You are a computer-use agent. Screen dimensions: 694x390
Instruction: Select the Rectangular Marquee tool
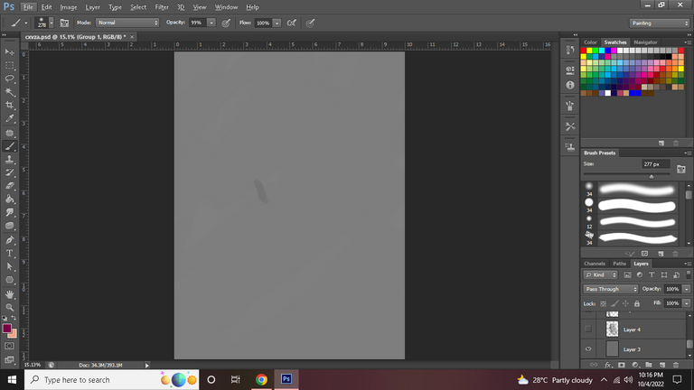(9, 65)
